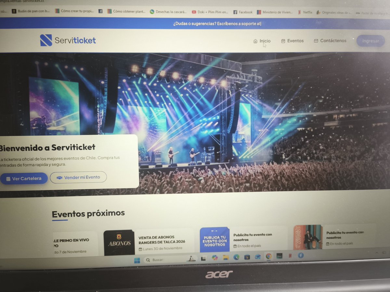The height and width of the screenshot is (292, 390).
Task: Click the Ingresar login button
Action: (370, 41)
